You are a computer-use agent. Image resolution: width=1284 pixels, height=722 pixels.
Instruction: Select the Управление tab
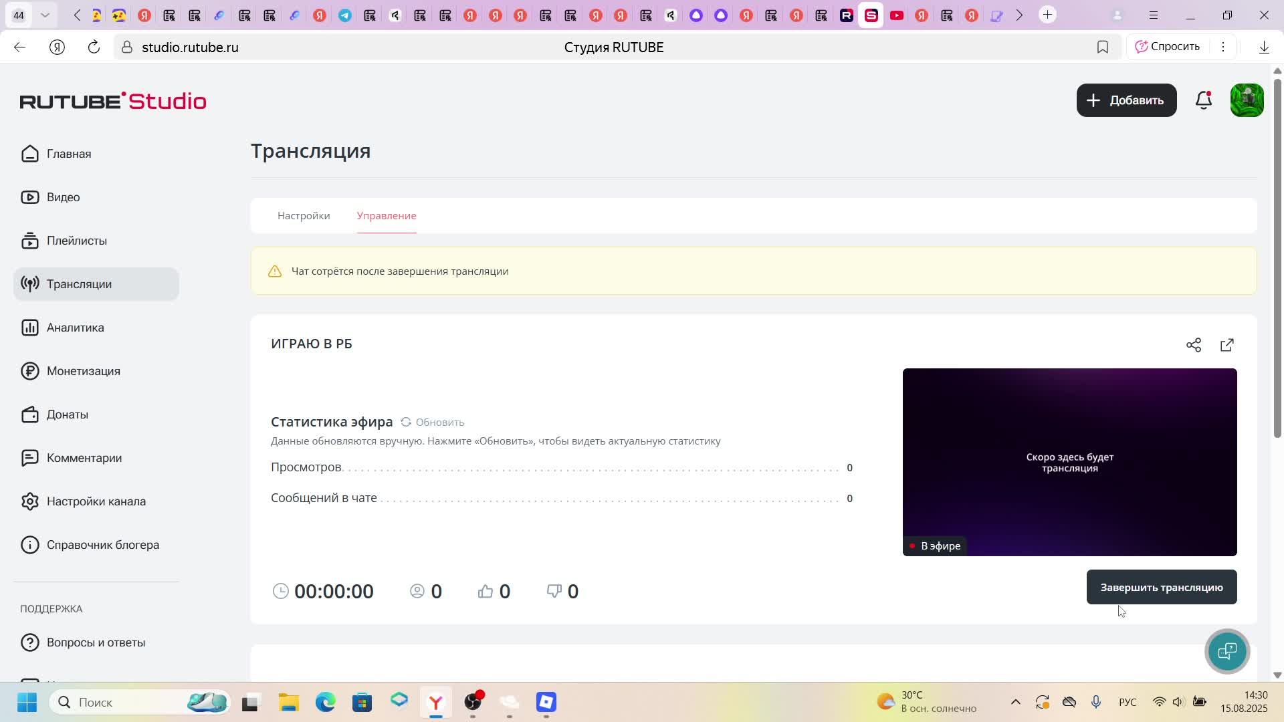[387, 216]
